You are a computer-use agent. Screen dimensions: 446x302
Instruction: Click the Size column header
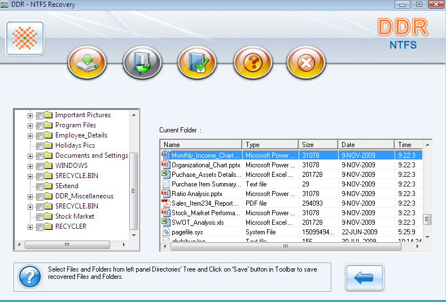point(318,145)
